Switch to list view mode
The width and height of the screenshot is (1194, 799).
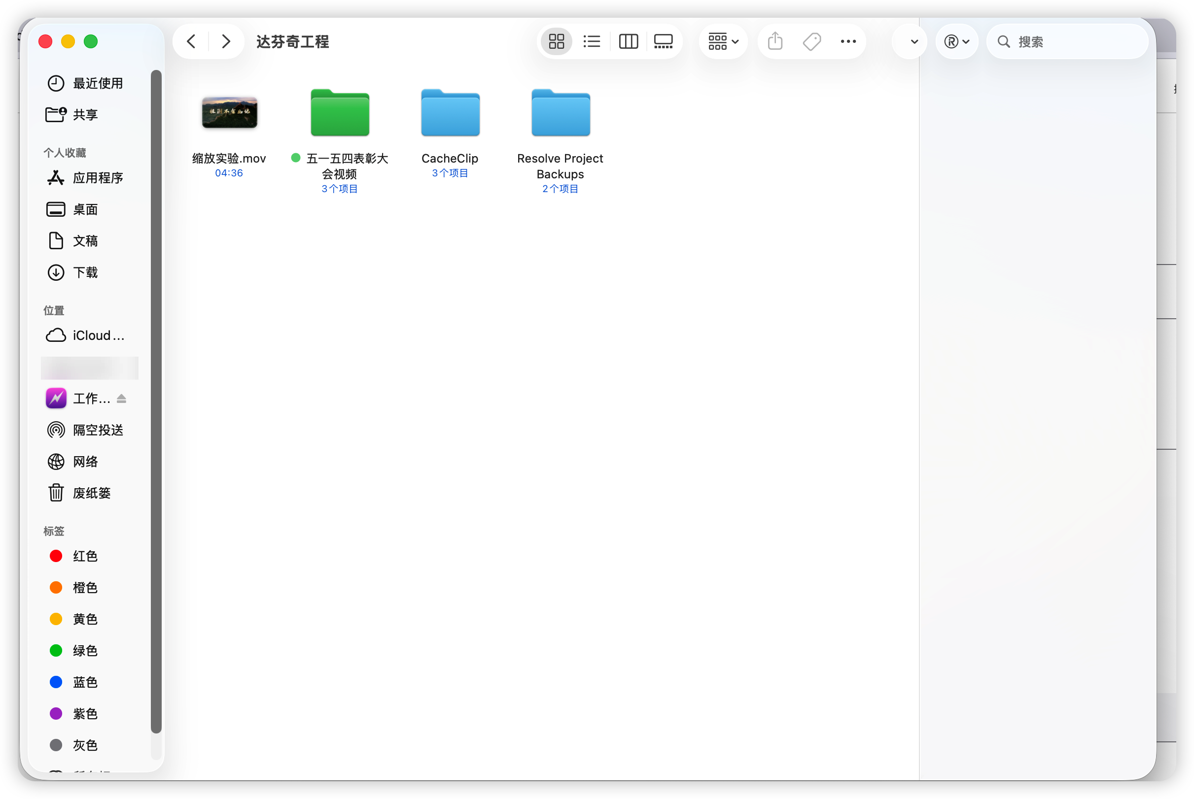point(592,41)
